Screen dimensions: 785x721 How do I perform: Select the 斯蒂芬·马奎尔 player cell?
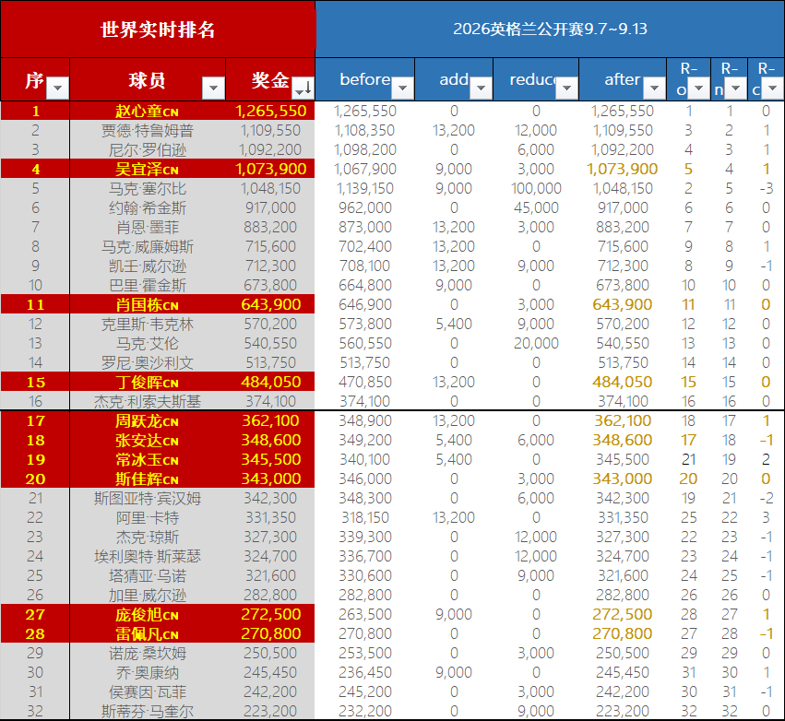148,711
